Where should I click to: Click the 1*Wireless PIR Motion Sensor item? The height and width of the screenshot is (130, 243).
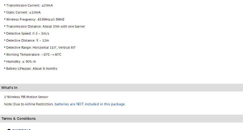point(26,97)
